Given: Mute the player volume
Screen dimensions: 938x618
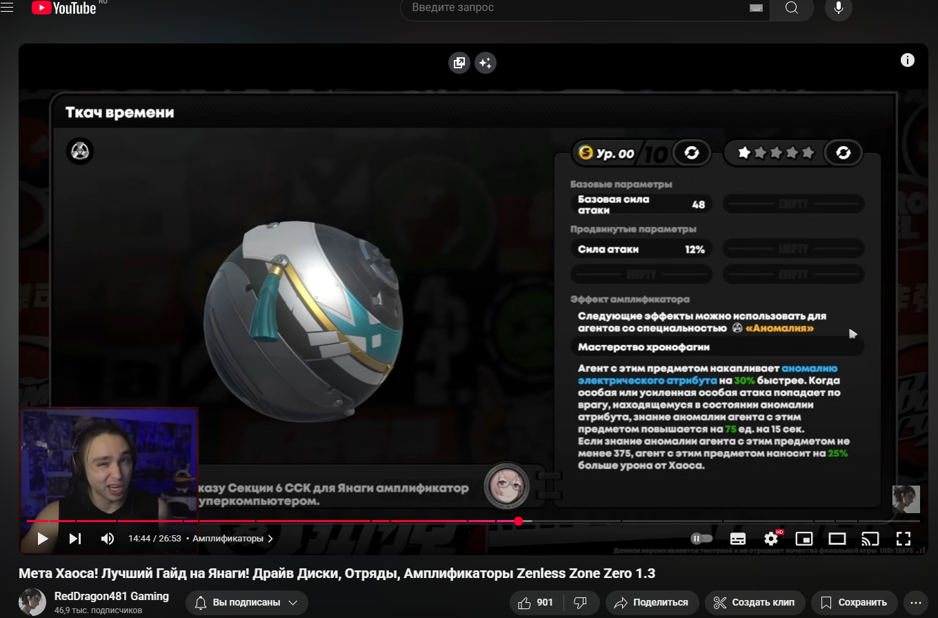Looking at the screenshot, I should pos(108,539).
